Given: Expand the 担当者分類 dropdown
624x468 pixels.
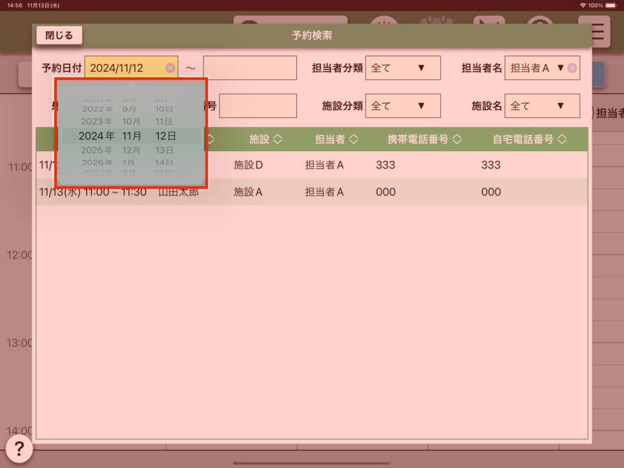Looking at the screenshot, I should click(x=403, y=68).
